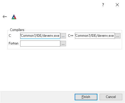Go back with the arrow icon

[x=5, y=17]
